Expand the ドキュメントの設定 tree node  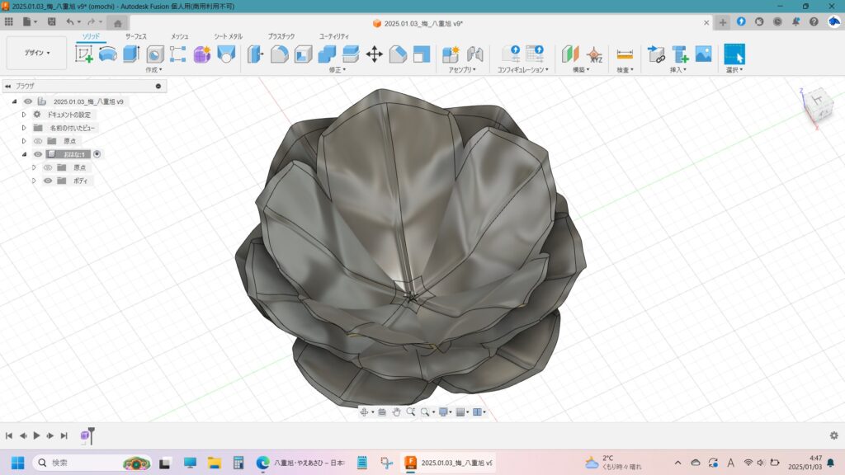25,115
